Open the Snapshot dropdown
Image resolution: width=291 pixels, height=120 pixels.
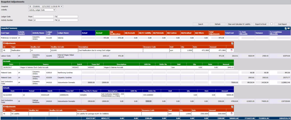tap(46, 7)
